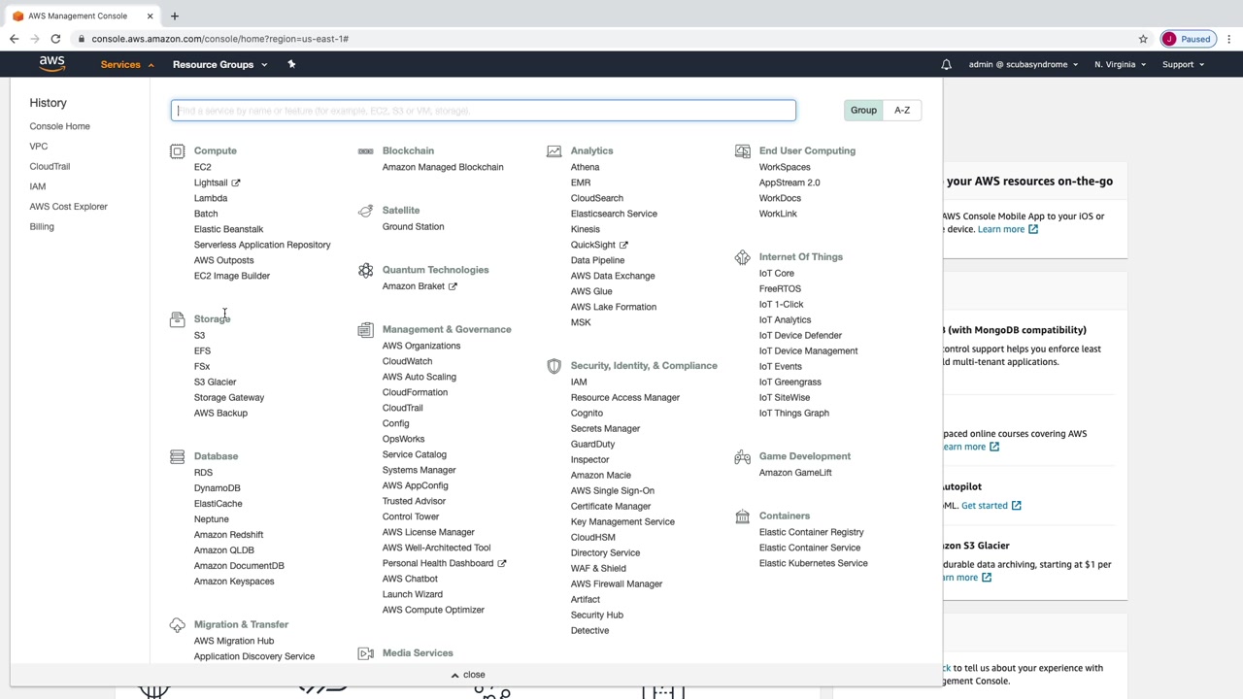Open the Chrome menu (three dots)
1243x699 pixels.
pyautogui.click(x=1228, y=39)
